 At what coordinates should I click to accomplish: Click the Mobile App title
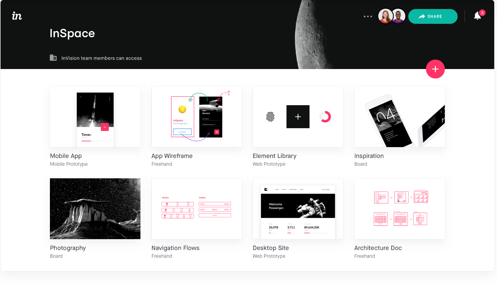pyautogui.click(x=66, y=156)
